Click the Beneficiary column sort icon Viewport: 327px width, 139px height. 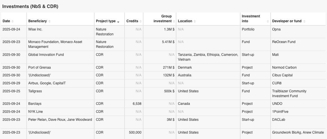click(x=50, y=21)
